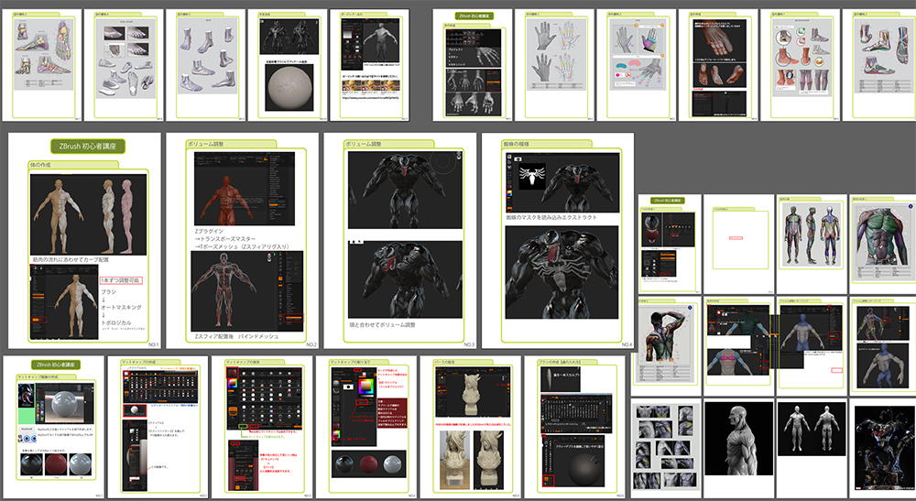Open the マットキャップ画像の作成 page

tap(54, 428)
